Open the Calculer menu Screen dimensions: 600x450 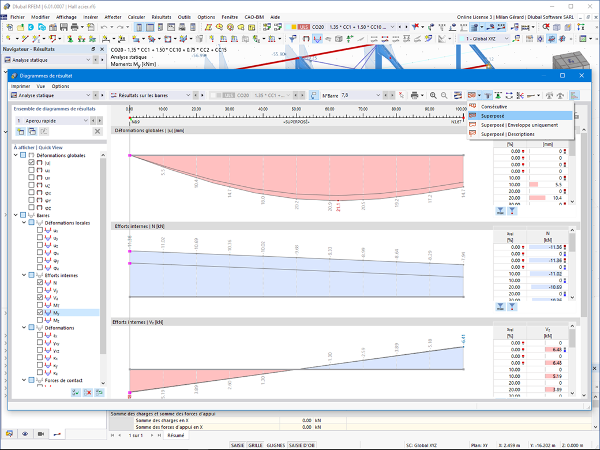tap(136, 17)
